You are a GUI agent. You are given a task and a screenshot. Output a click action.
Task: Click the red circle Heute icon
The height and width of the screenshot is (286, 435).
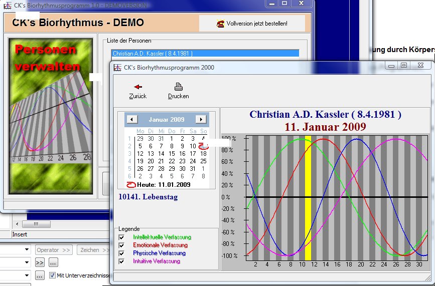click(x=130, y=185)
